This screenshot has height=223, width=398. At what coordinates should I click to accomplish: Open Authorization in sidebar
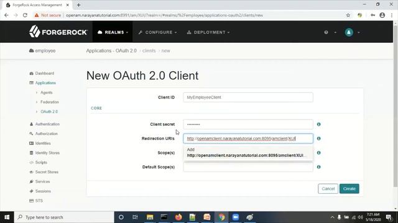(x=46, y=134)
